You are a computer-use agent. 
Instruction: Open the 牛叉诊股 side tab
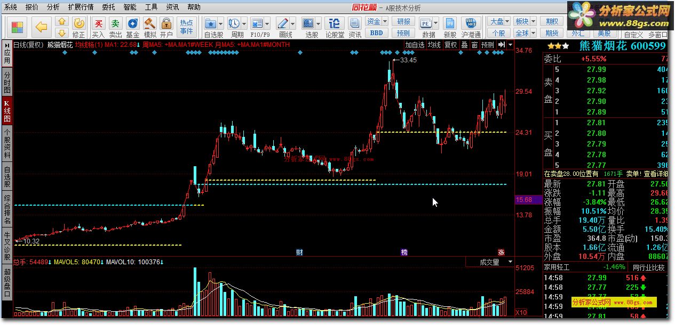[x=7, y=245]
